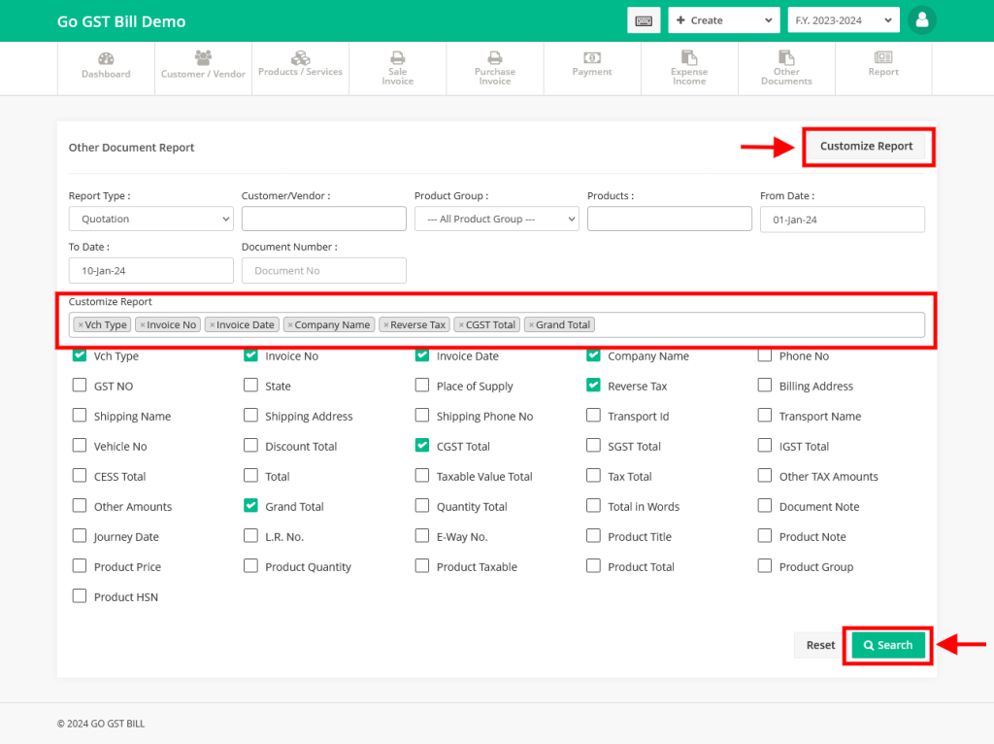Open the Product Group dropdown
This screenshot has width=994, height=744.
click(x=496, y=218)
